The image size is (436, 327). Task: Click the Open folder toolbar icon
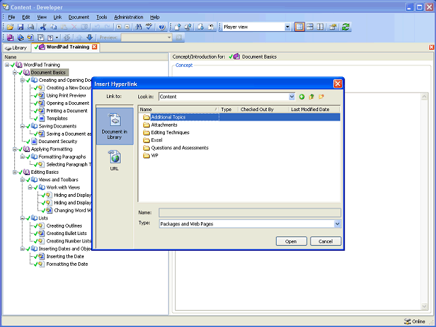(10, 27)
